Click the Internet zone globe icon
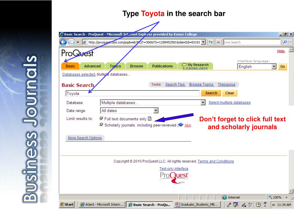Image resolution: width=294 pixels, height=221 pixels. (225, 197)
